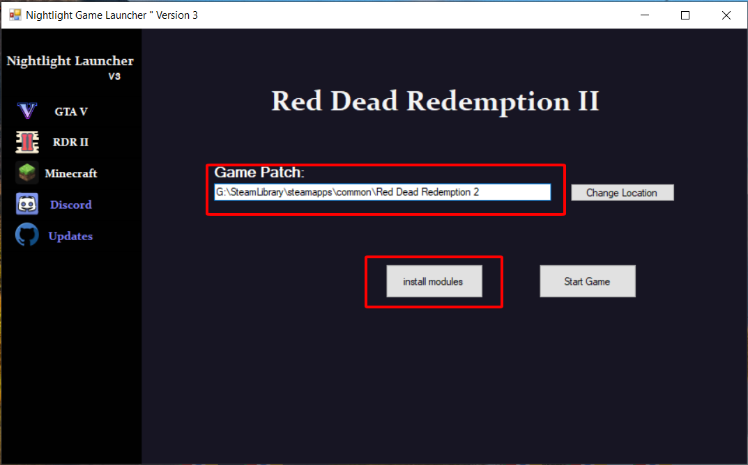Select the GTA V text label in sidebar
This screenshot has height=465, width=748.
click(x=71, y=111)
